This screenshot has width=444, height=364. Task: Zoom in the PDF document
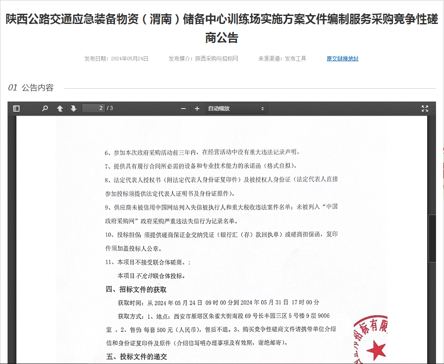[x=197, y=109]
